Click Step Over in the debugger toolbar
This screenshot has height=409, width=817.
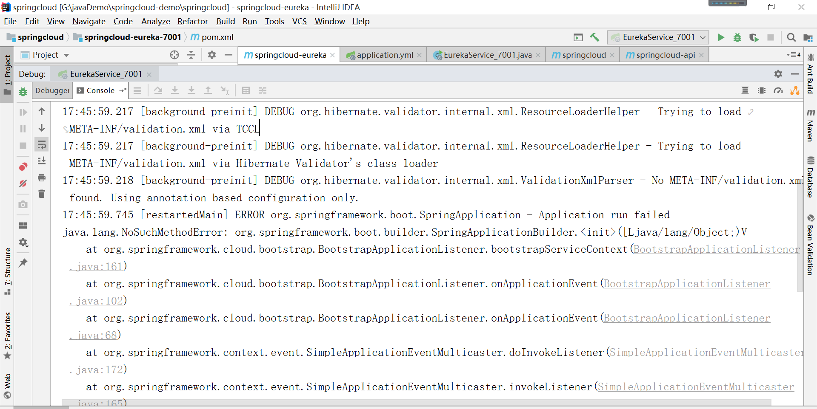158,90
